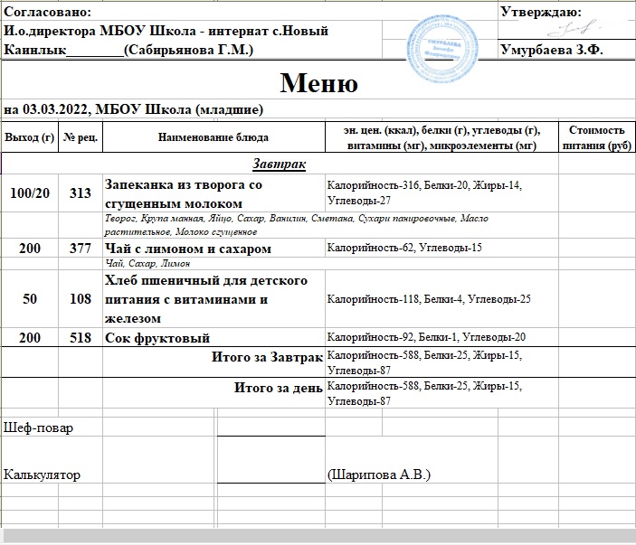636x545 pixels.
Task: Click the "Итого за день" label
Action: (x=278, y=389)
